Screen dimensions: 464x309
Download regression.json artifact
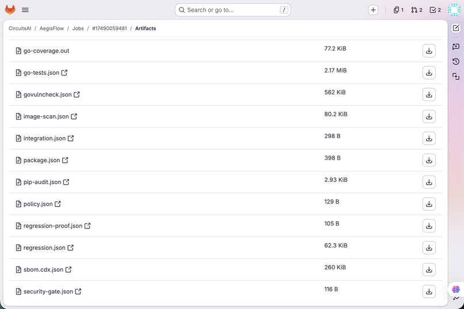[429, 248]
